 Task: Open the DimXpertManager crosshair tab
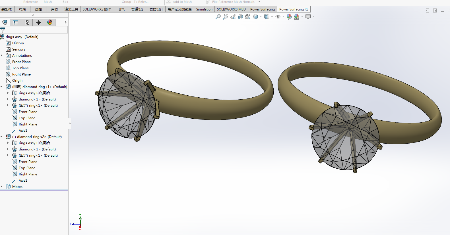pyautogui.click(x=38, y=22)
